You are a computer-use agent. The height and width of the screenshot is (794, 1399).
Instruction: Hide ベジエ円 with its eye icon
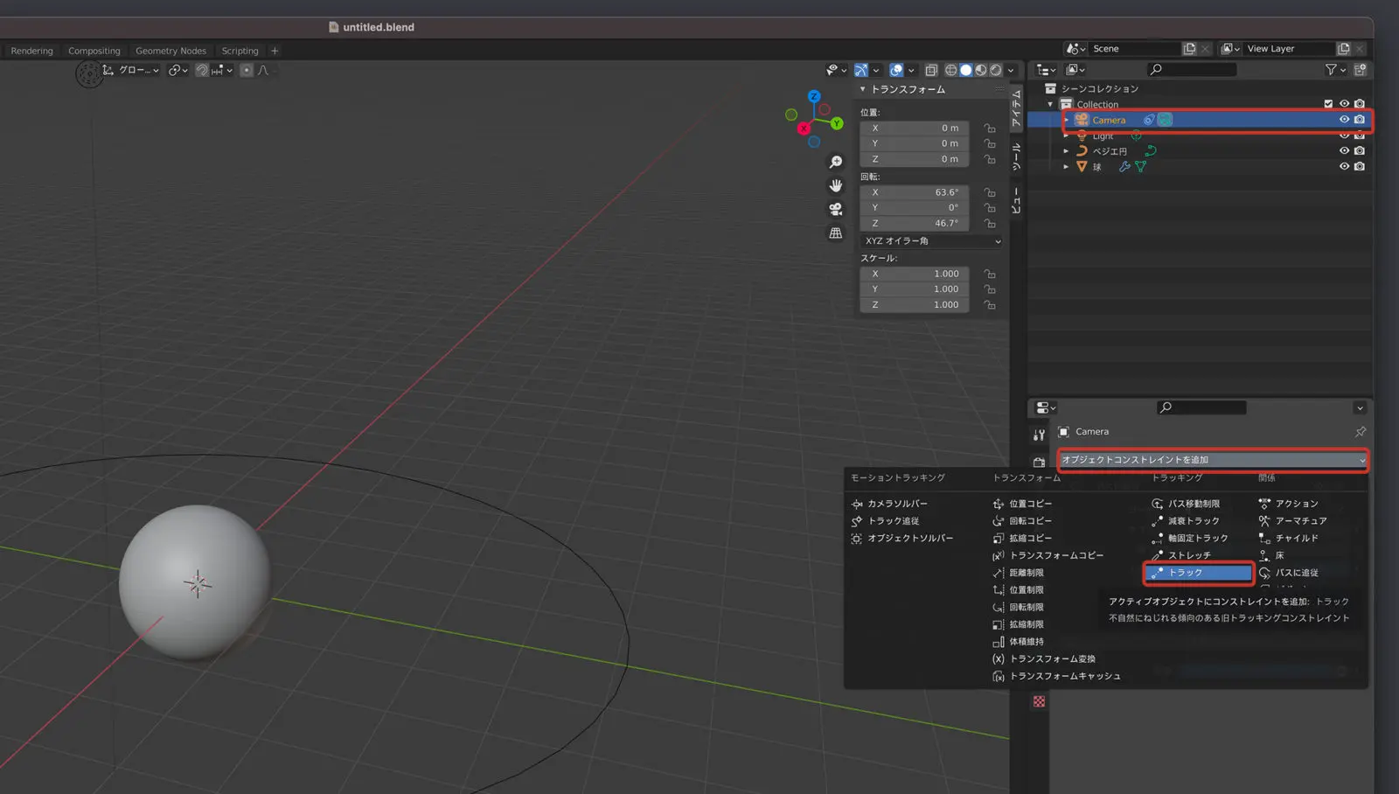coord(1344,150)
